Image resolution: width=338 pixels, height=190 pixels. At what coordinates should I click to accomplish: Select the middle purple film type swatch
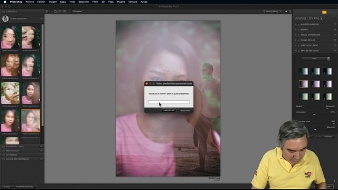click(316, 84)
